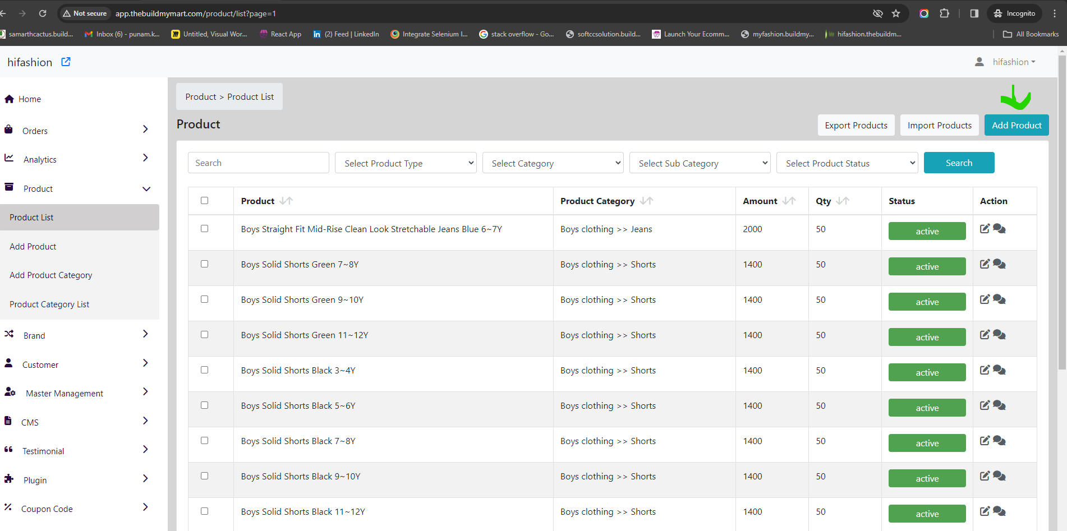Check the Shorts Black 9~10Y row
This screenshot has height=531, width=1067.
(205, 476)
